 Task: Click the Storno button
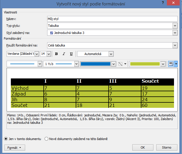pyautogui.click(x=167, y=147)
